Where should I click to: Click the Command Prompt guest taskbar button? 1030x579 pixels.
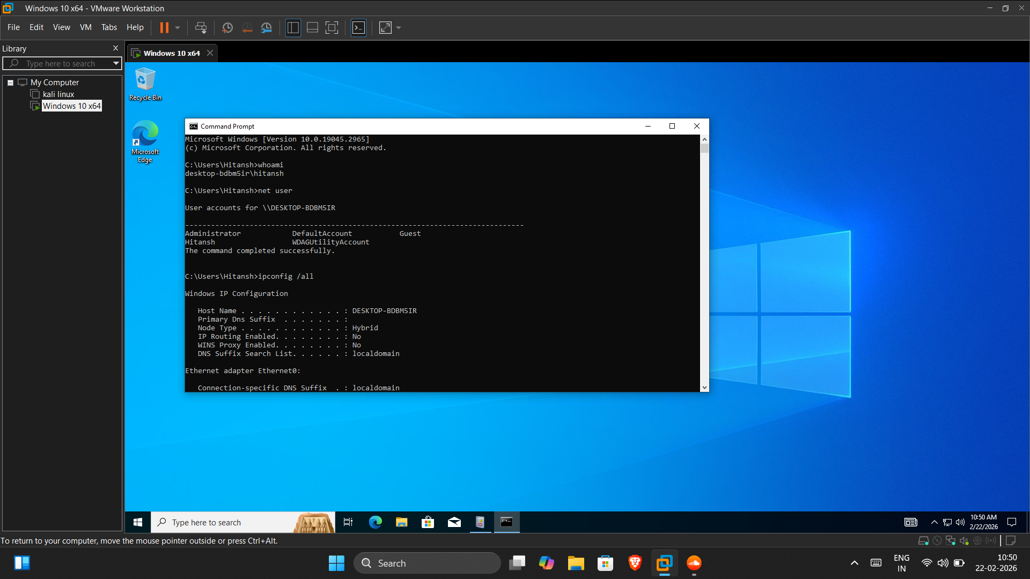pyautogui.click(x=506, y=522)
